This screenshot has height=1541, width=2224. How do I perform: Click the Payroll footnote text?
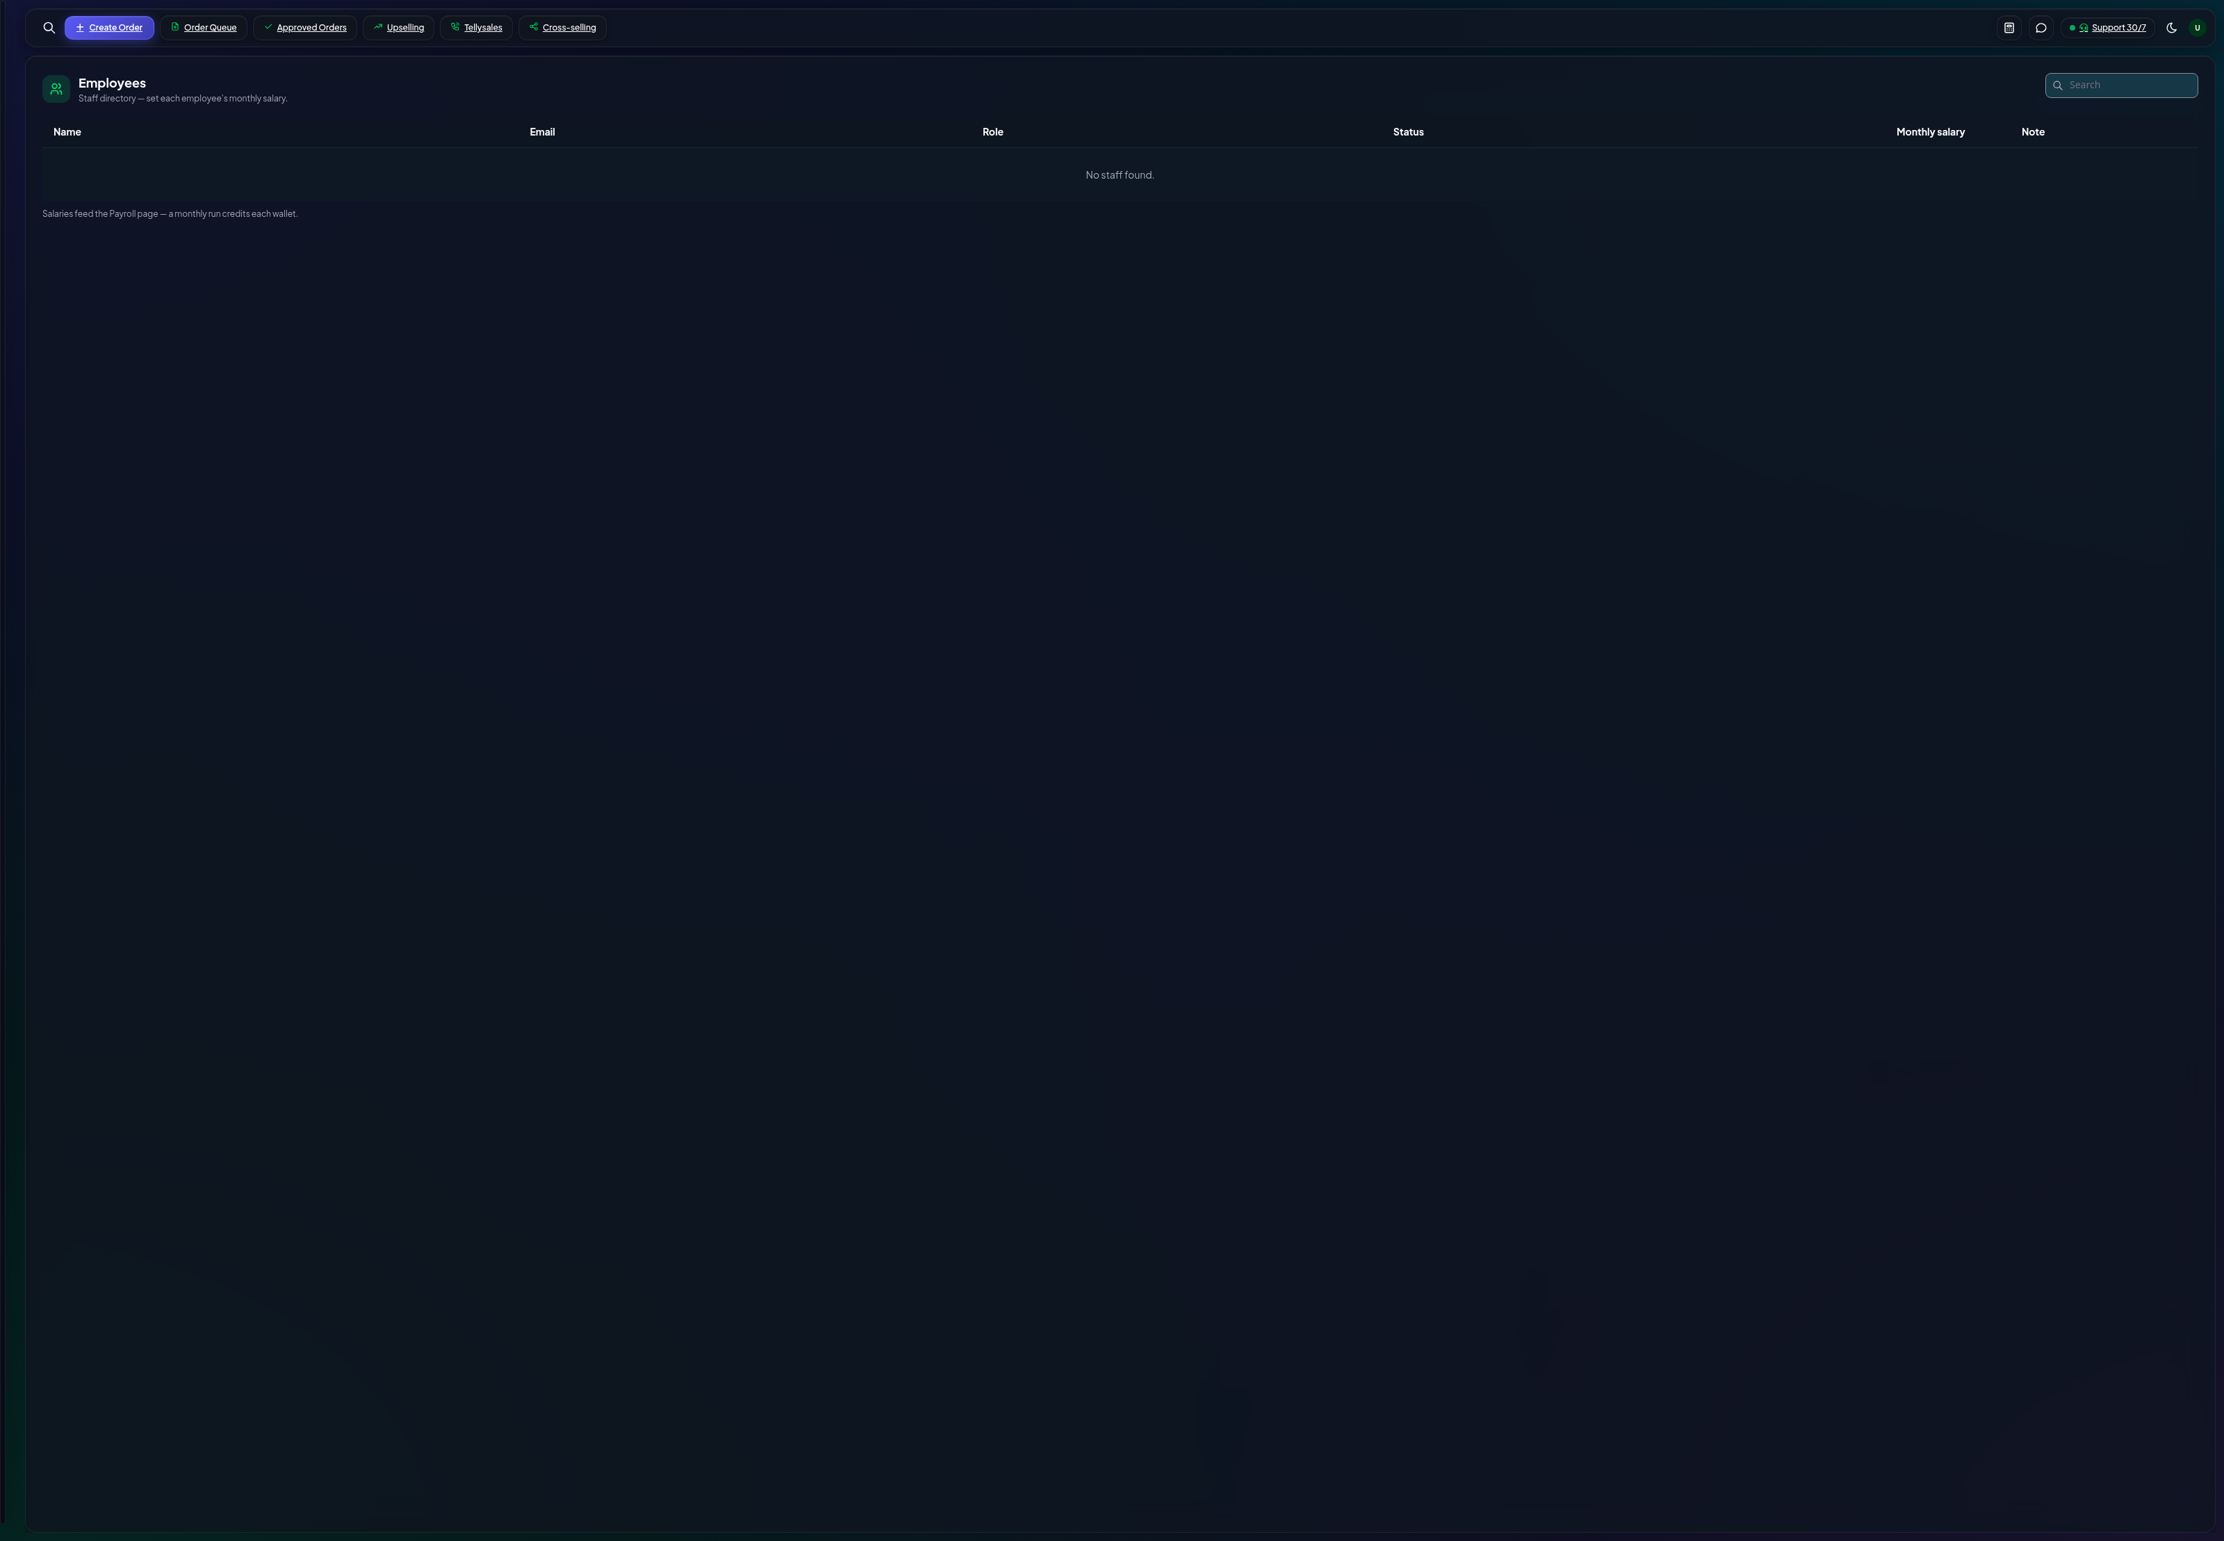[170, 214]
